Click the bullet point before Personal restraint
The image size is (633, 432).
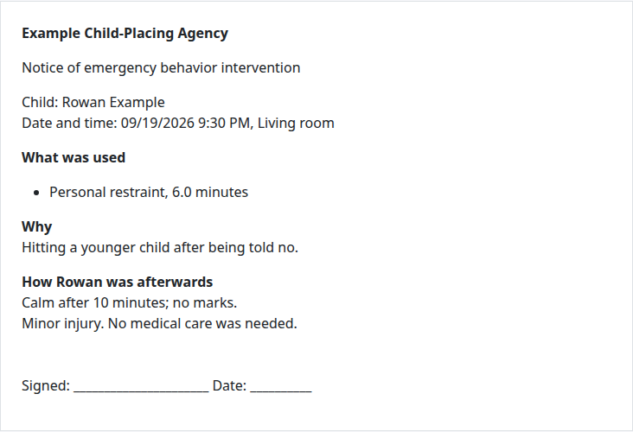click(x=36, y=193)
